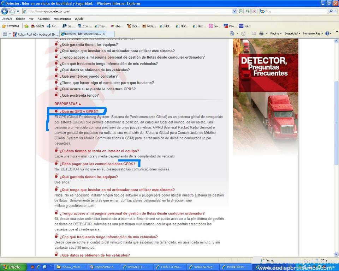
Task: Open the Favoritos star button
Action: point(10,26)
